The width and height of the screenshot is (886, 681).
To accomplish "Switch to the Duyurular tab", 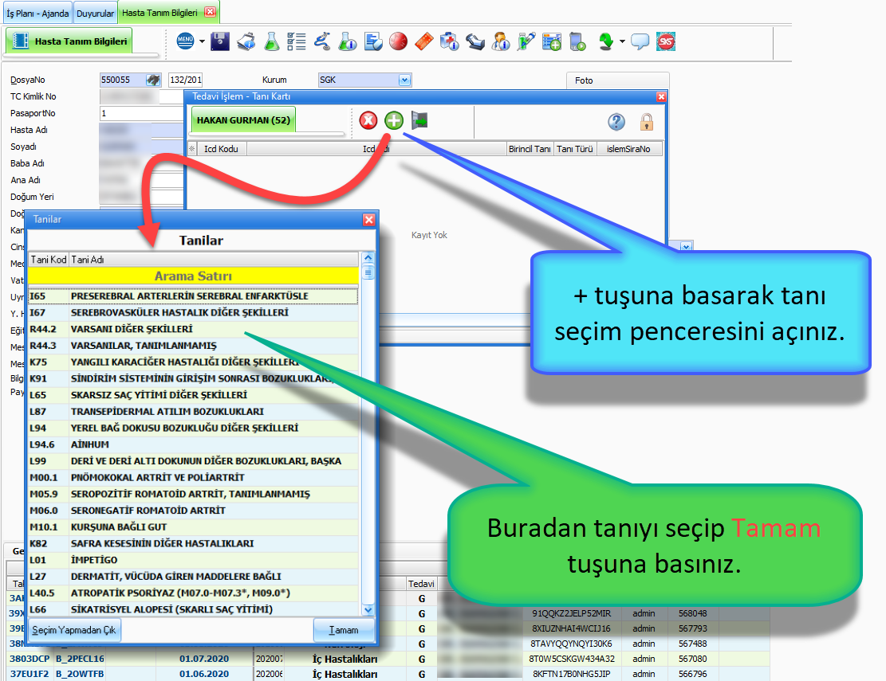I will tap(95, 13).
